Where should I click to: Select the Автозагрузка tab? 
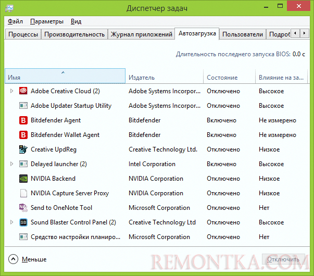(197, 34)
